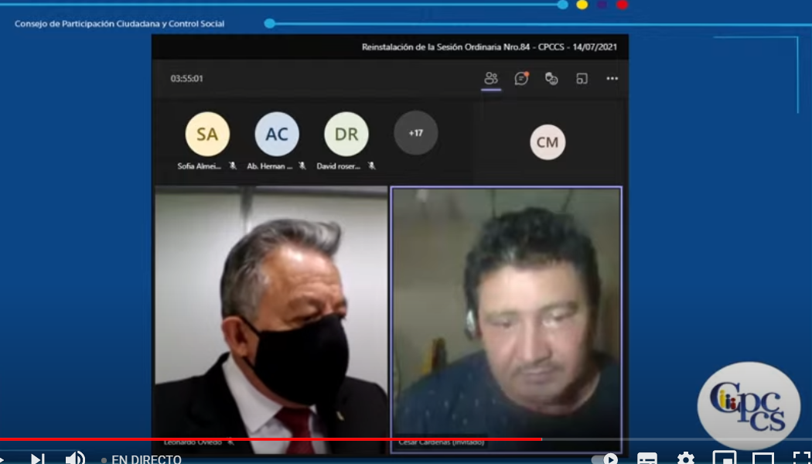The image size is (812, 464).
Task: Select the DR avatar for David
Action: [346, 134]
